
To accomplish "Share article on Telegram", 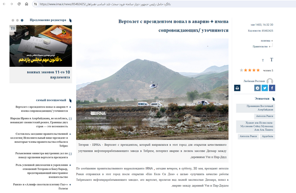I will click(x=257, y=88).
